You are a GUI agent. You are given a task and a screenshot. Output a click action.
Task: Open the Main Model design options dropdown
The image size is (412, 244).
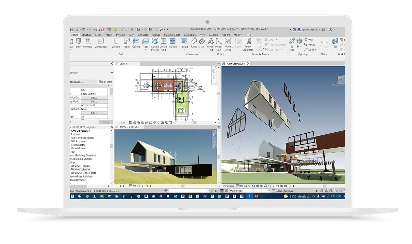coord(268,191)
